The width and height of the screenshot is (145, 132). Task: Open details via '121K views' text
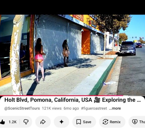point(52,108)
